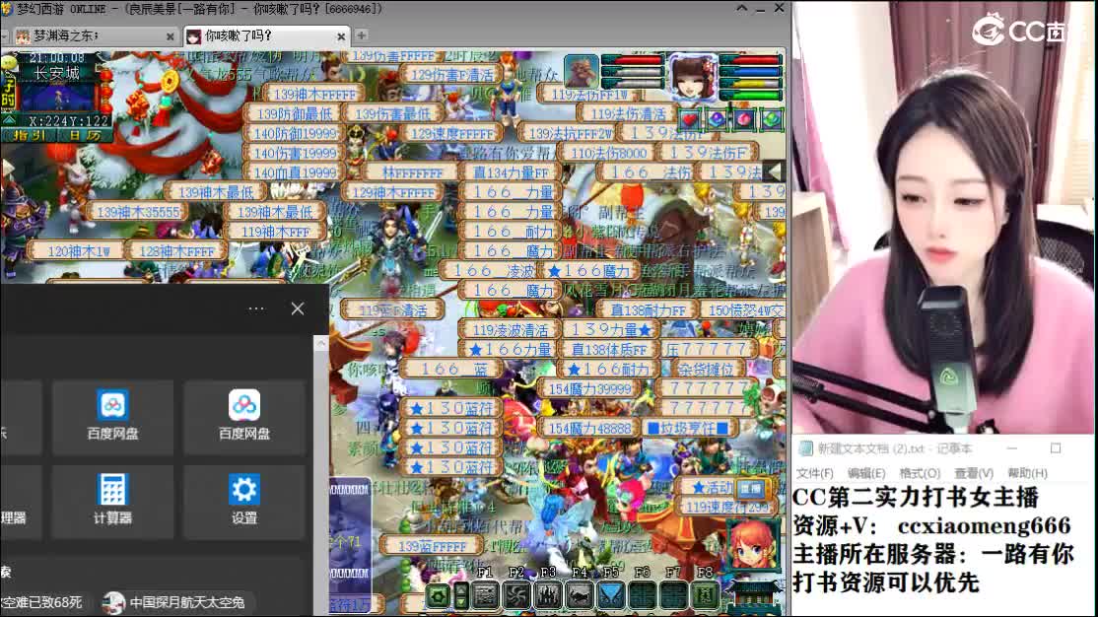Use the F3 castle skill slot
This screenshot has height=617, width=1098.
[548, 595]
